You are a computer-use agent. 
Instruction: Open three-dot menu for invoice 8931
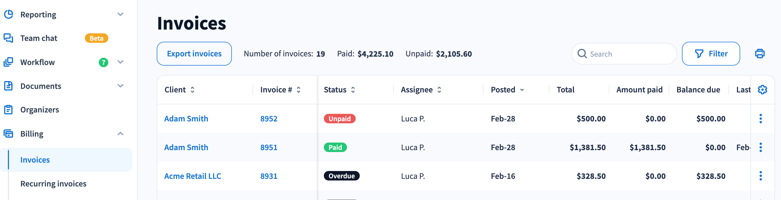760,176
